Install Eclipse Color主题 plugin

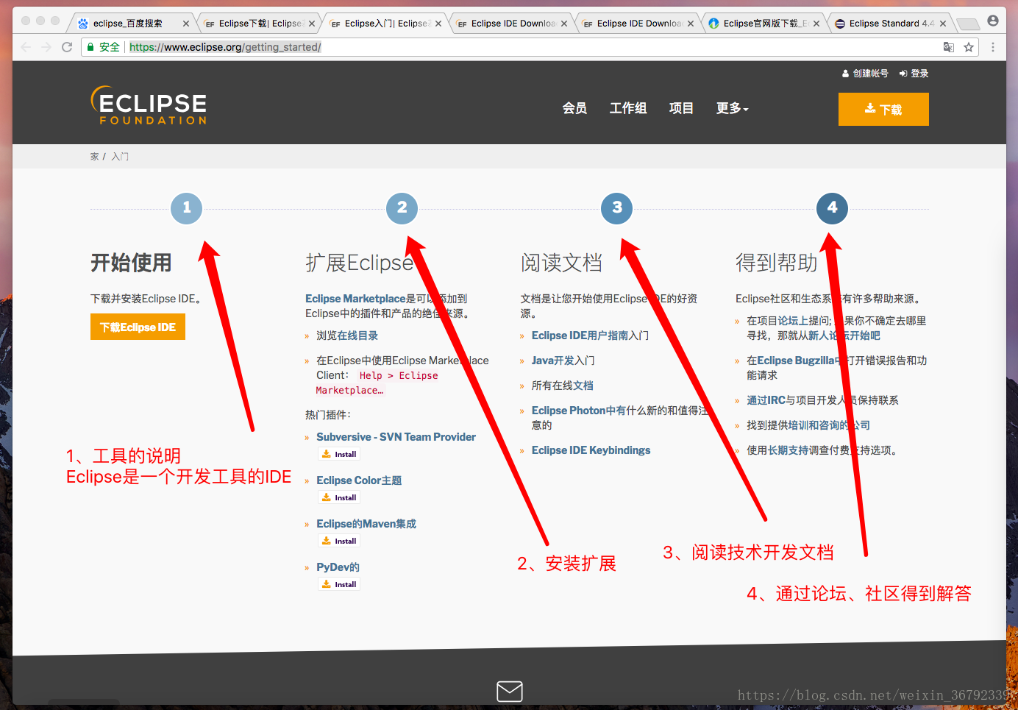[x=339, y=498]
